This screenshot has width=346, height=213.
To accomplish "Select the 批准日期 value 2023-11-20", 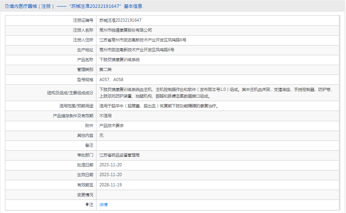I will (110, 165).
